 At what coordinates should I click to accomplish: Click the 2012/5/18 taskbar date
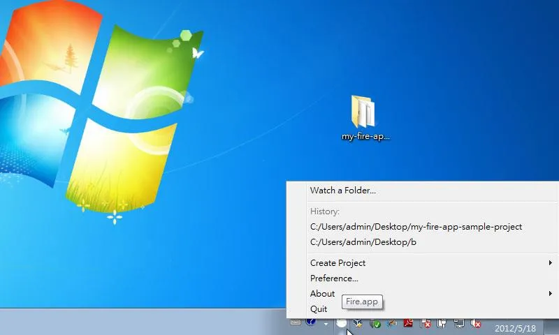516,327
